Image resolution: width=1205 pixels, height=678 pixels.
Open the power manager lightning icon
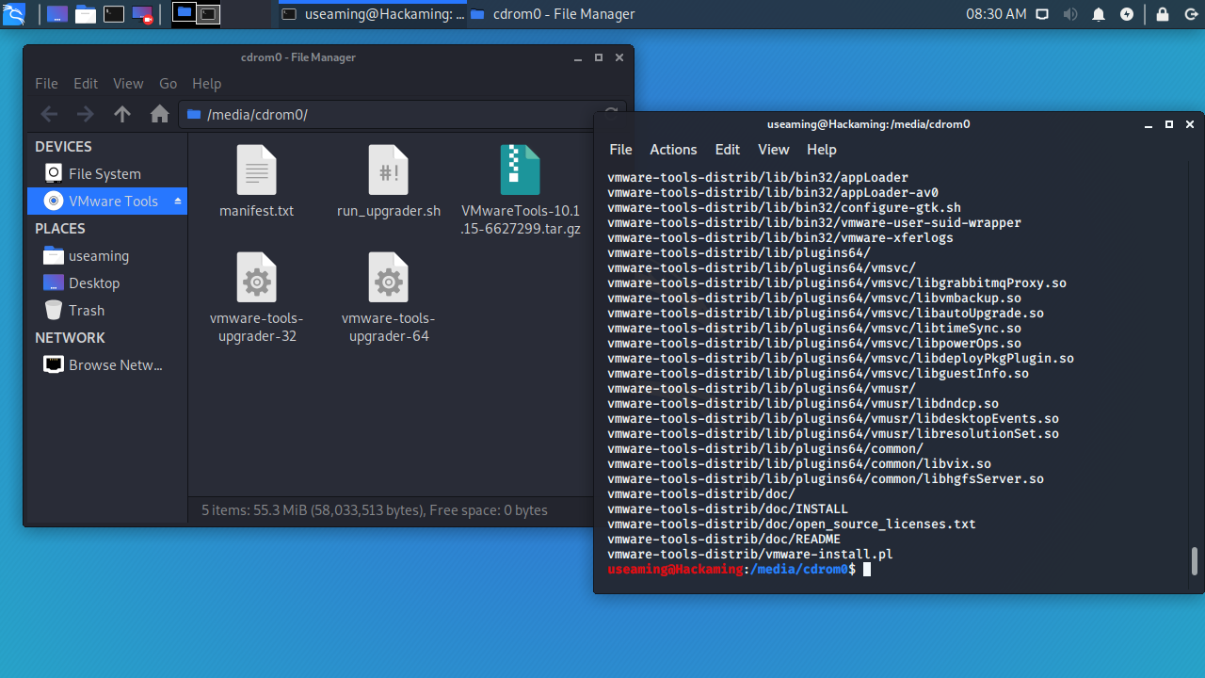(1127, 14)
